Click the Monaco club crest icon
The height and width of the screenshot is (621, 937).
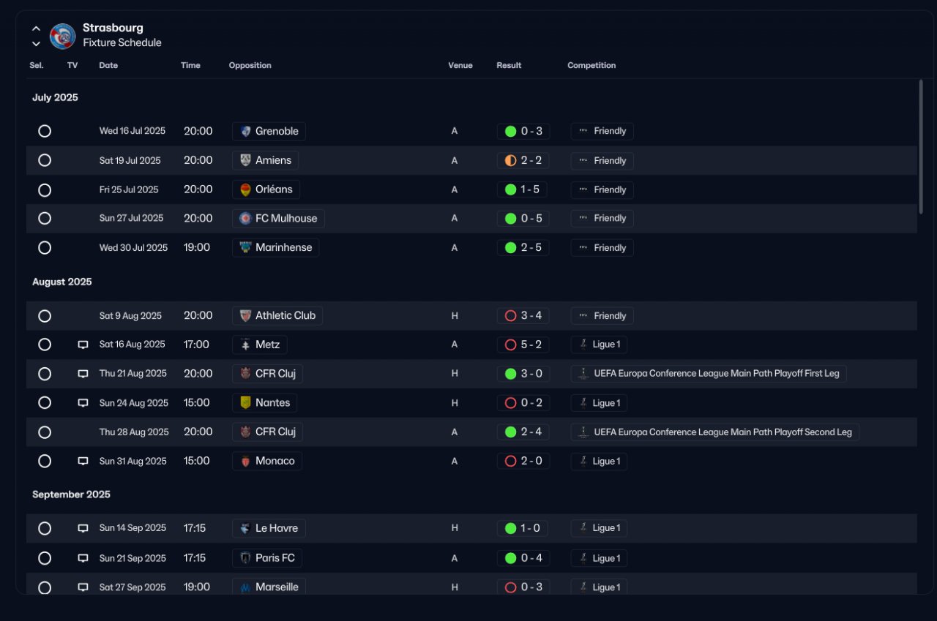click(x=246, y=461)
